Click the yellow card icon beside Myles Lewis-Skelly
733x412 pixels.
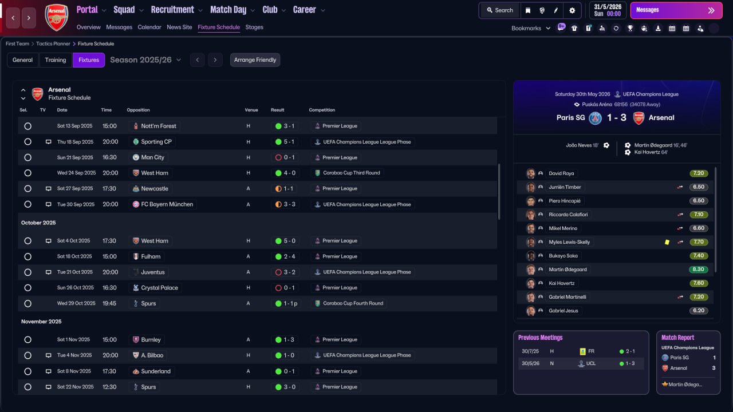667,242
